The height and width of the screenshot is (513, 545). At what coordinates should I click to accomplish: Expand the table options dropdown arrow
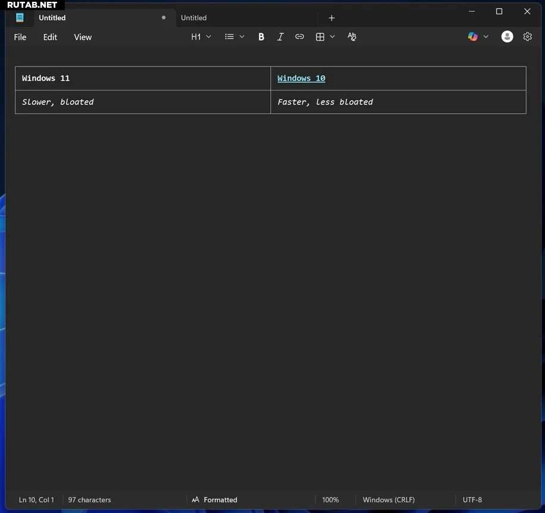[x=333, y=37]
